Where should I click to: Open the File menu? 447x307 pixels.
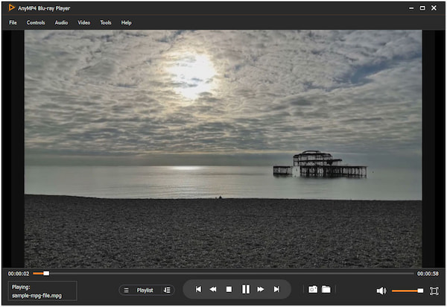13,22
